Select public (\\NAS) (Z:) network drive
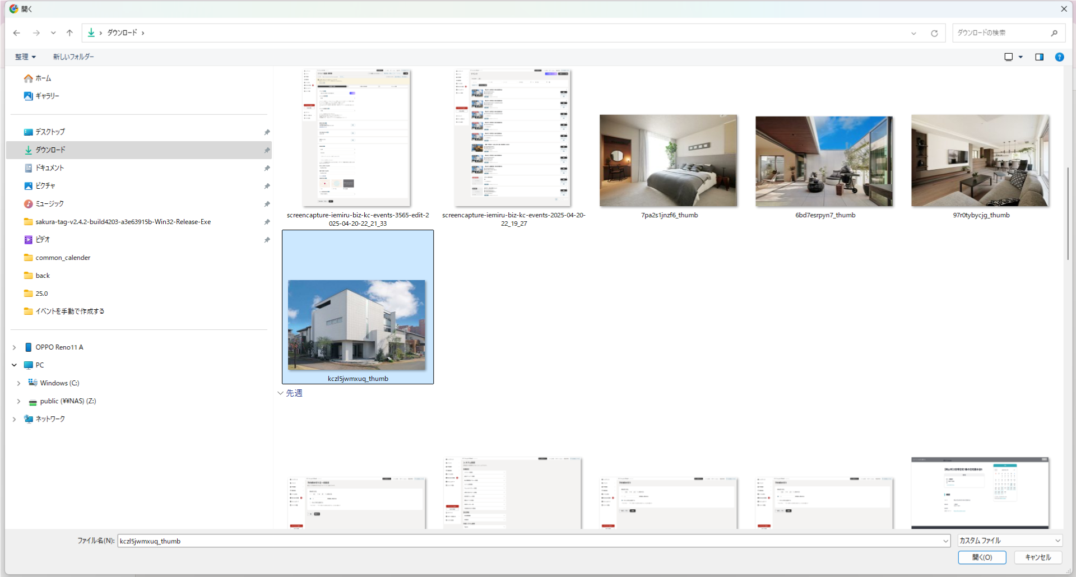Image resolution: width=1076 pixels, height=577 pixels. [63, 401]
